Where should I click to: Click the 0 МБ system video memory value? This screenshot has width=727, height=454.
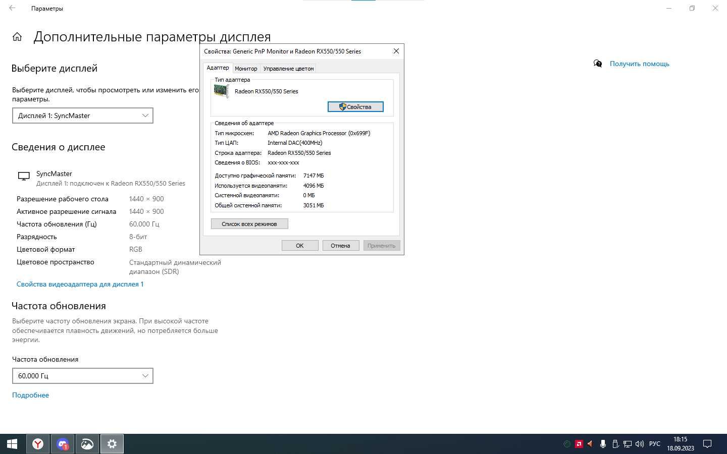point(309,195)
